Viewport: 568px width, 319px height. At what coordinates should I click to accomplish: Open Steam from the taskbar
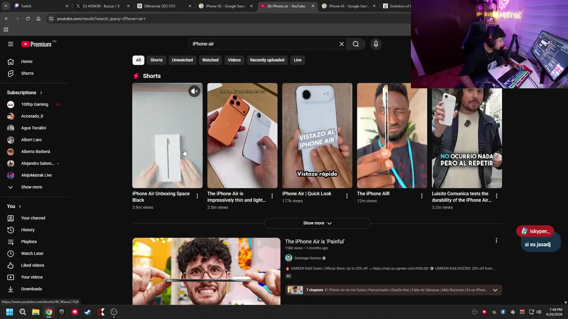[x=87, y=312]
